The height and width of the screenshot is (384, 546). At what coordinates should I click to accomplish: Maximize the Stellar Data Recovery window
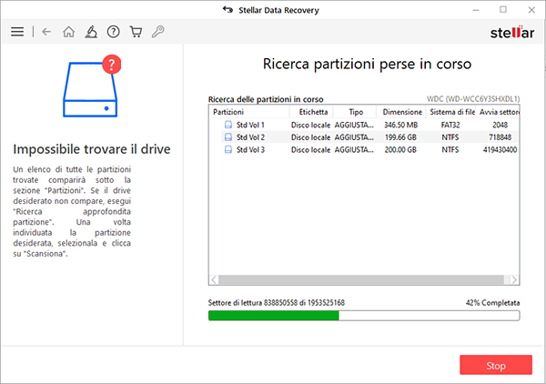pyautogui.click(x=503, y=10)
